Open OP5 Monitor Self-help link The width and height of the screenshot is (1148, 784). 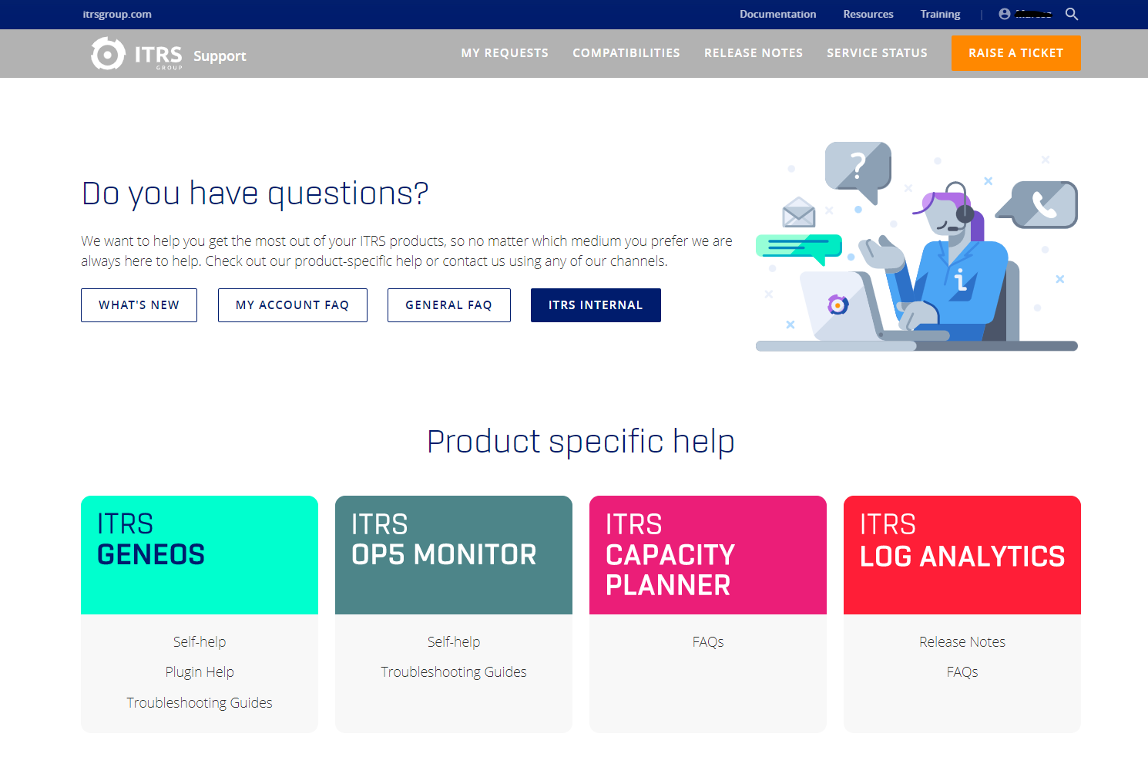(x=454, y=642)
